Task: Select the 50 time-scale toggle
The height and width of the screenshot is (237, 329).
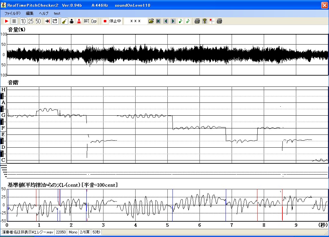Action: point(38,21)
